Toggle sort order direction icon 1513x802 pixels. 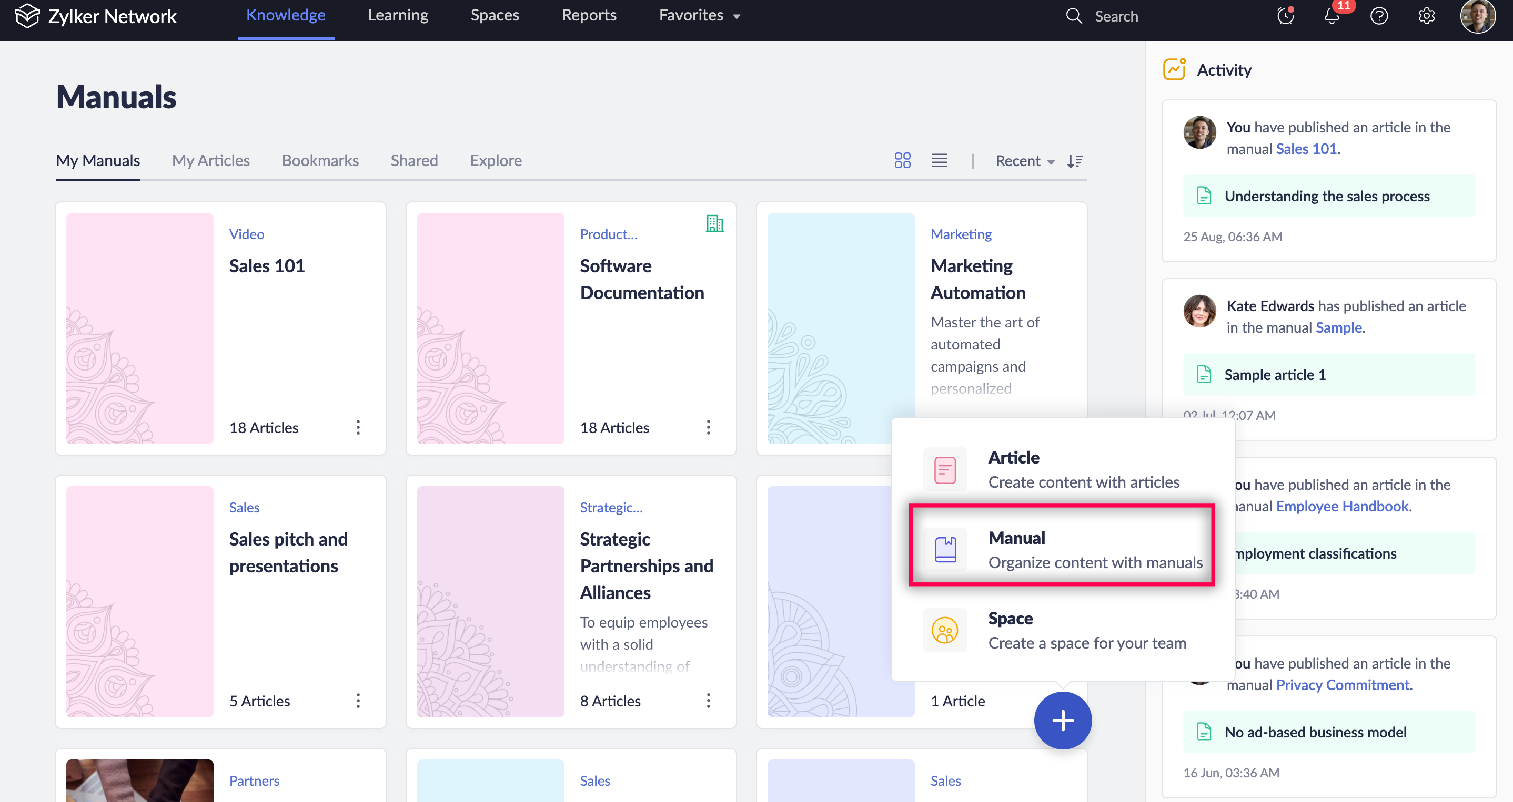point(1075,161)
